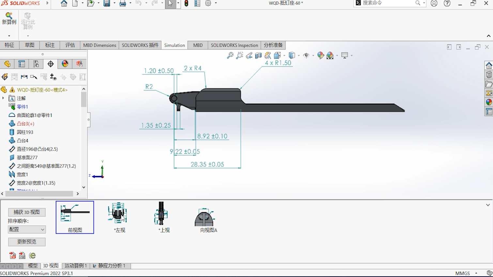Open the Apply Scene dropdown arrow
The height and width of the screenshot is (277, 493).
[x=337, y=55]
